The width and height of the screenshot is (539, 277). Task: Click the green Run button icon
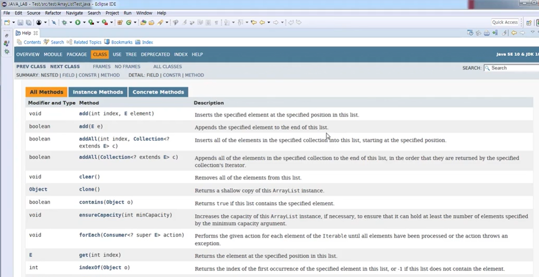78,22
